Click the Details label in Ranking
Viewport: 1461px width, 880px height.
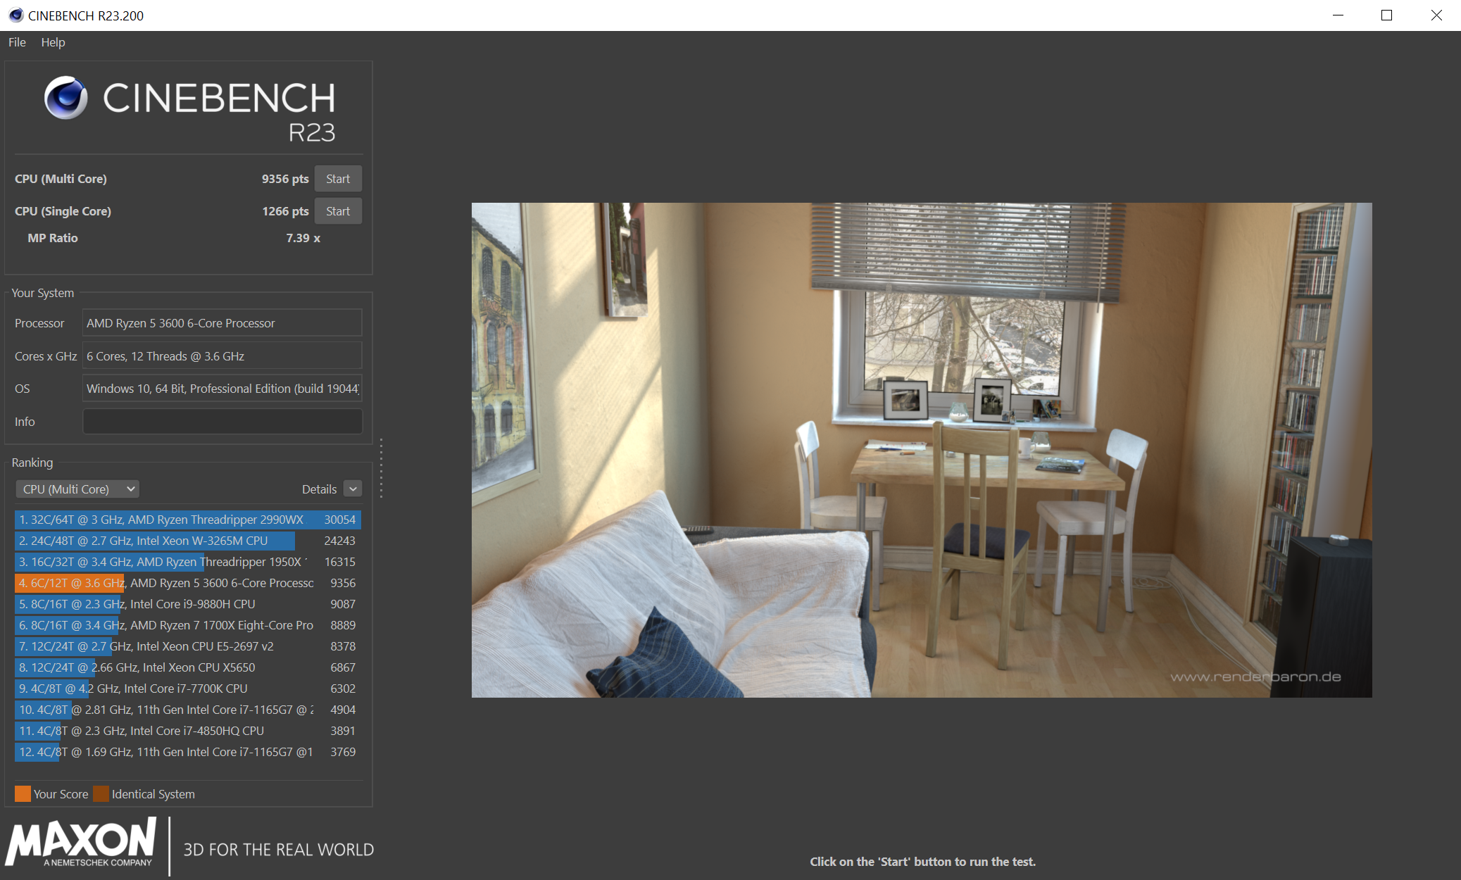(319, 489)
